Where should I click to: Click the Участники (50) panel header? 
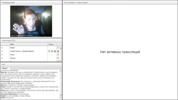pyautogui.click(x=31, y=41)
